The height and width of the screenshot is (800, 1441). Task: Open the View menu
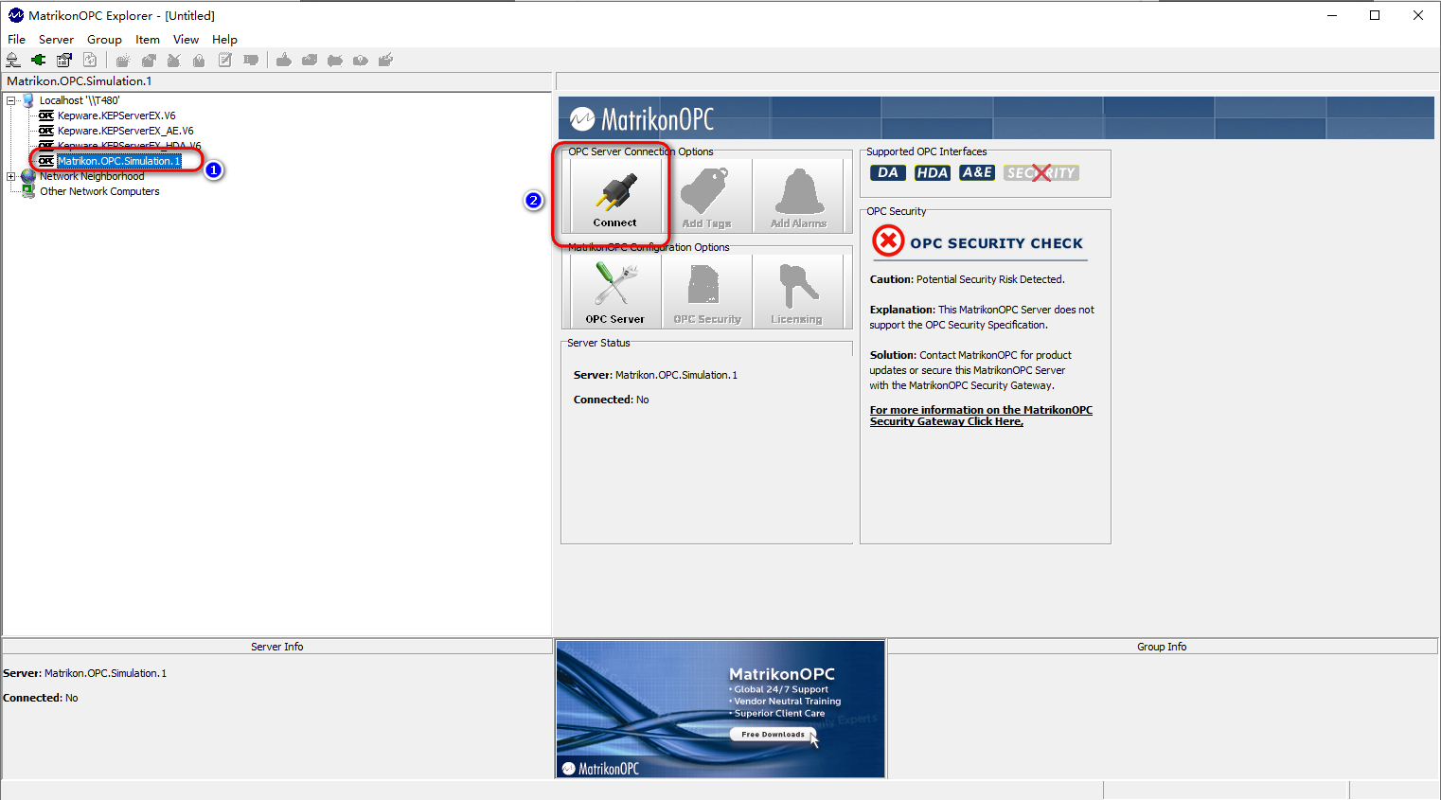[186, 40]
